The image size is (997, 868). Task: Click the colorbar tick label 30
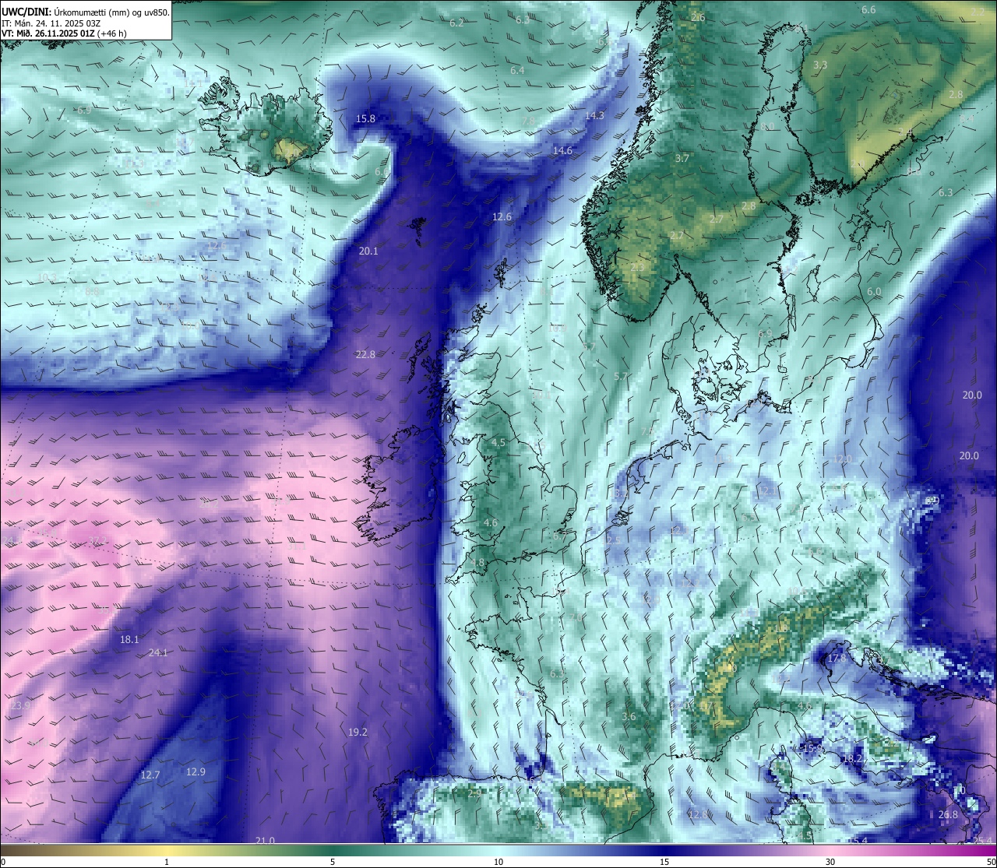830,862
